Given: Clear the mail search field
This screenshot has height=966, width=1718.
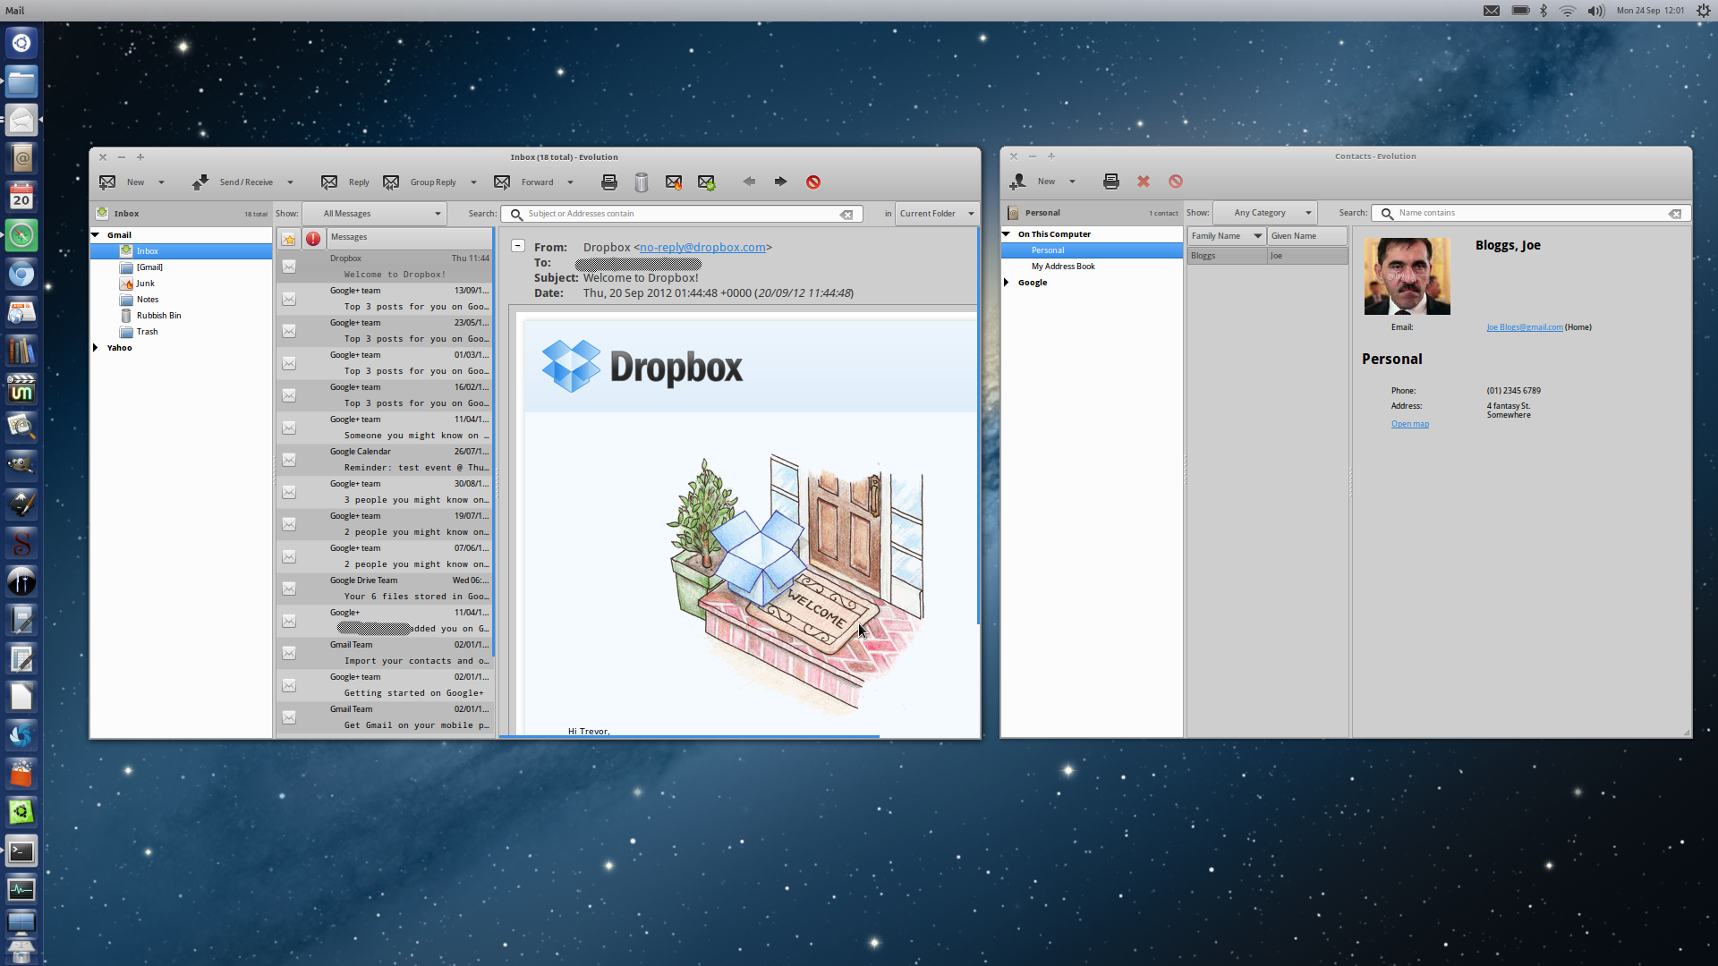Looking at the screenshot, I should pyautogui.click(x=846, y=215).
